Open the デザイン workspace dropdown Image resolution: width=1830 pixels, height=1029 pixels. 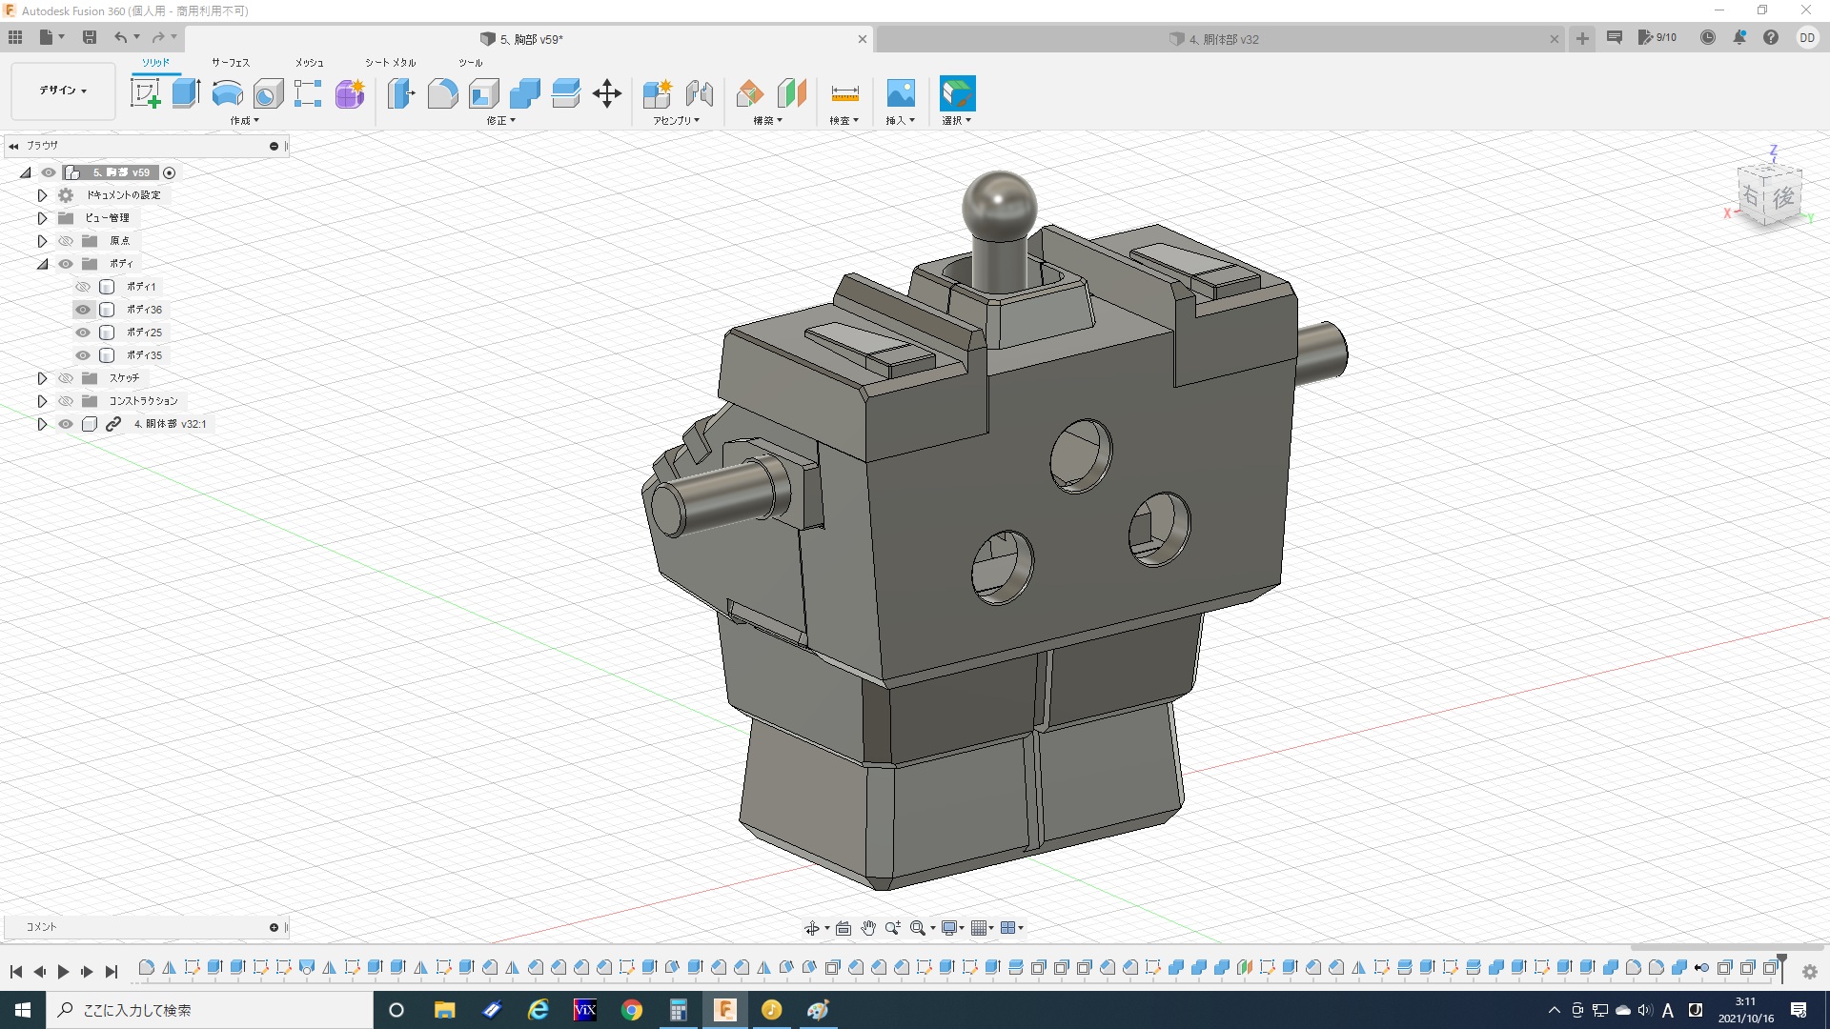coord(63,91)
